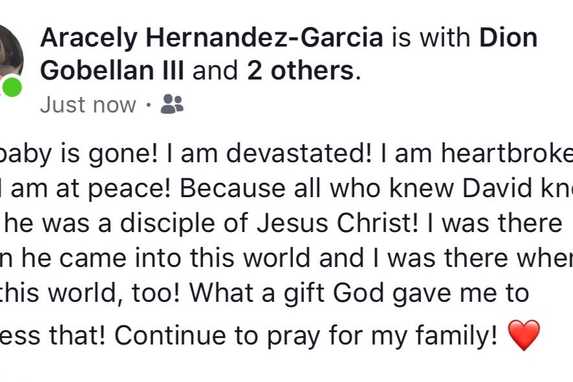Open Aracely Hernandez-Garcia's profile name link

tap(211, 38)
